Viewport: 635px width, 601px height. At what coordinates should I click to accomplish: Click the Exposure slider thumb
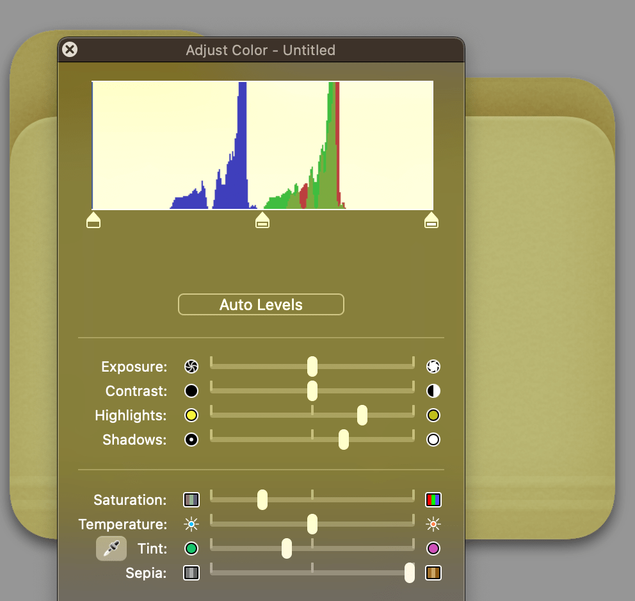(x=312, y=366)
